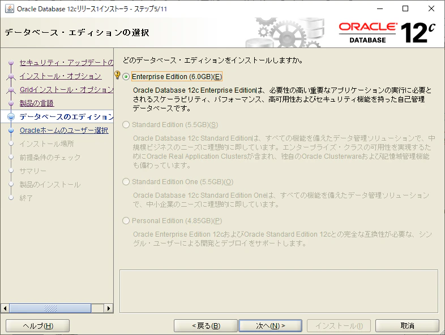Screen dimensions: 445x335
Task: Choose Personal Edition (4.85GB) option
Action: [126, 221]
